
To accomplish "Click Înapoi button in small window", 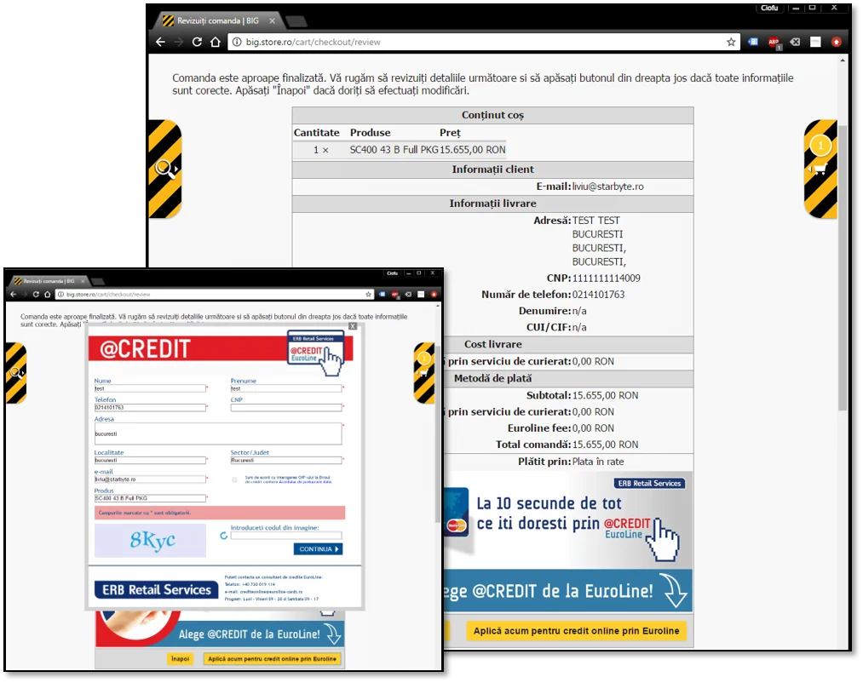I will [180, 659].
